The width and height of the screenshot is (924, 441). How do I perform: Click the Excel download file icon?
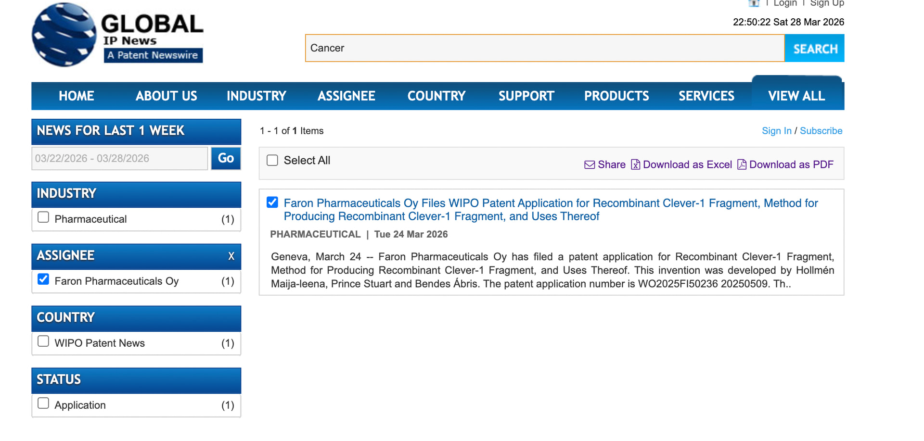tap(635, 165)
